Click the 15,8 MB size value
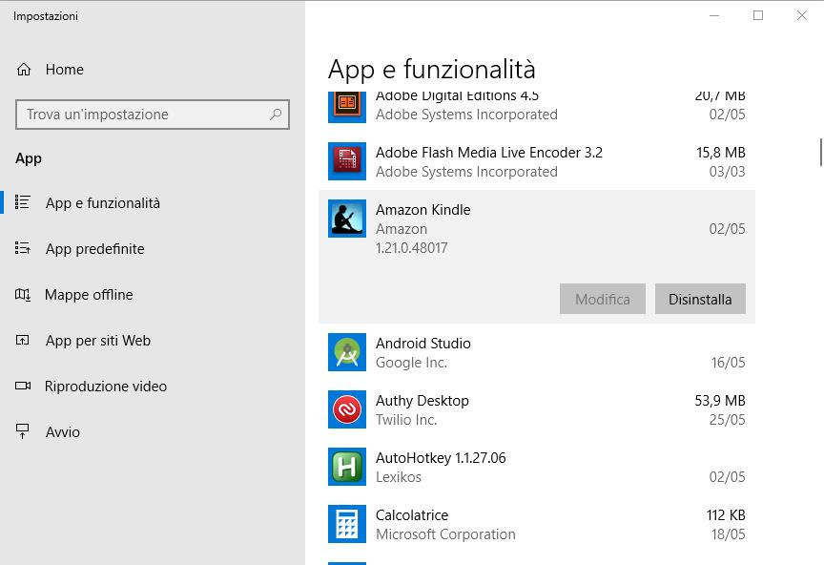 pos(720,153)
